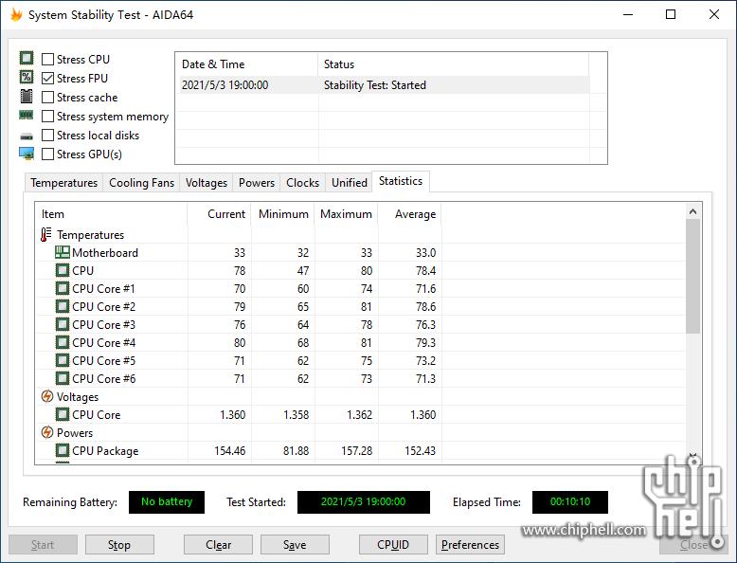Switch to the Temperatures tab
This screenshot has height=563, width=737.
(63, 183)
